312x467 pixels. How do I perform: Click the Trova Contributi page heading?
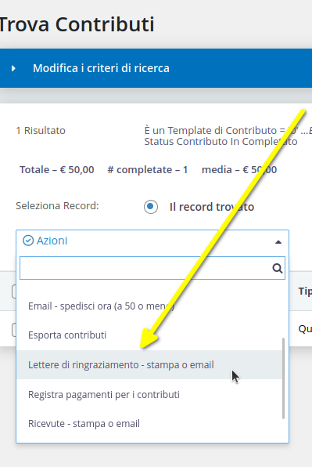[x=77, y=24]
